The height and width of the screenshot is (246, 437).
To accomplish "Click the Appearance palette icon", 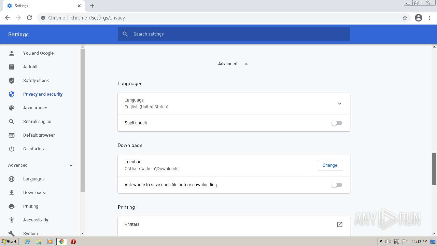I will click(12, 108).
